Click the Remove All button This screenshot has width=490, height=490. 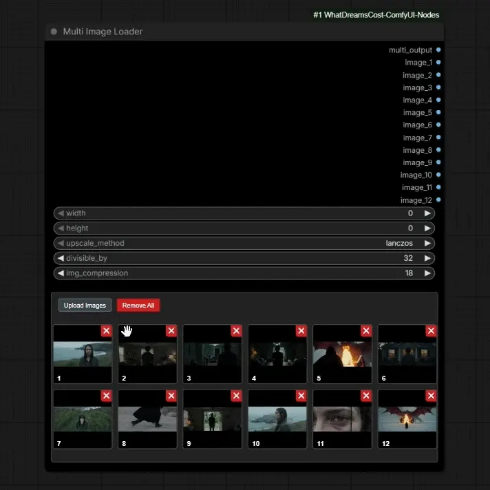point(138,306)
